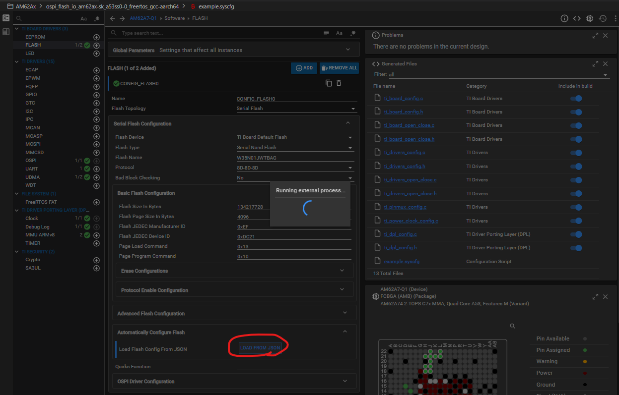Toggle include in build for ti_drivers_open_close.h
Screen dimensions: 619x395
pos(576,194)
